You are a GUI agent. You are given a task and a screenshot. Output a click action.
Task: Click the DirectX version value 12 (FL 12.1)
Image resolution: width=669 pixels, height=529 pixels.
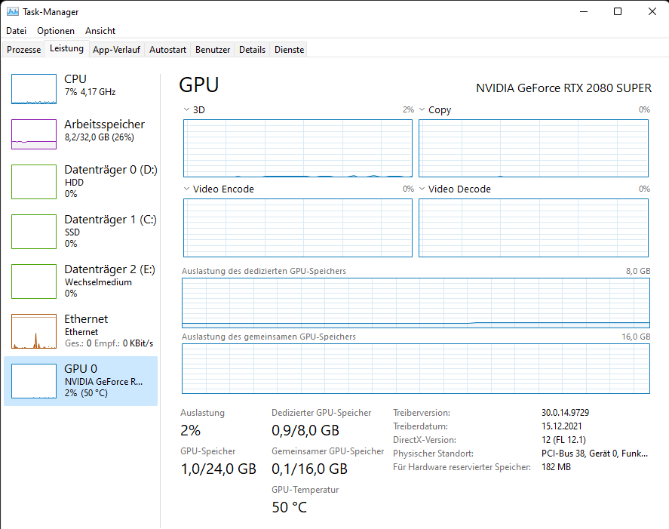[563, 440]
